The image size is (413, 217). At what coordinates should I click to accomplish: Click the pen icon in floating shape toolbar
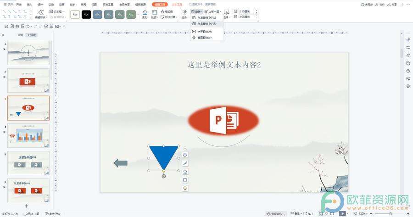pyautogui.click(x=185, y=163)
